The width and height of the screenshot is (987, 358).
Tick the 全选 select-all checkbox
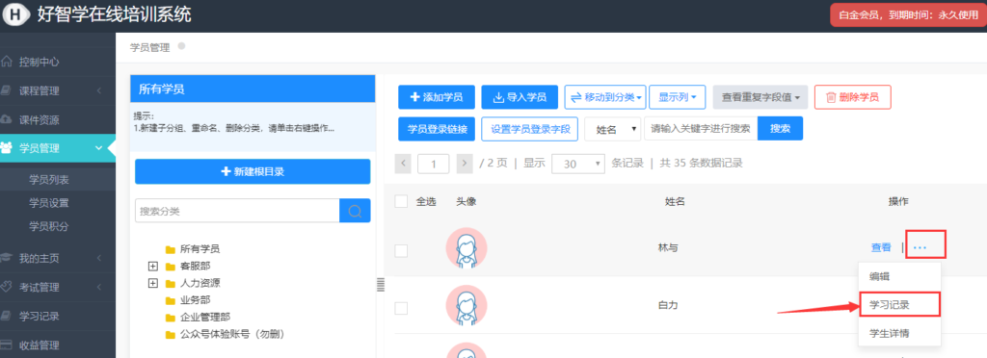point(401,201)
